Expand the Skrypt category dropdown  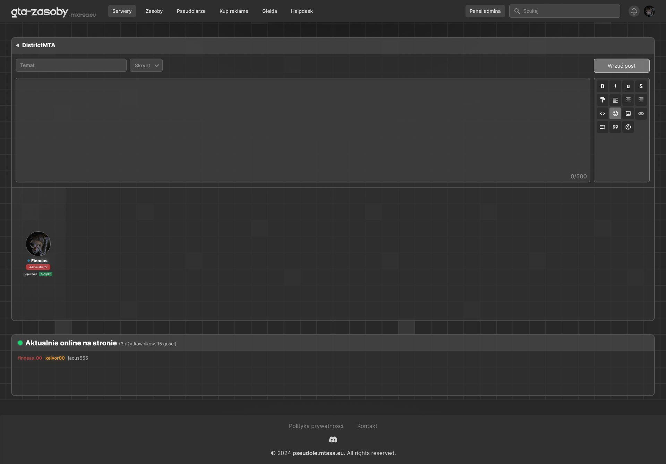click(x=146, y=66)
